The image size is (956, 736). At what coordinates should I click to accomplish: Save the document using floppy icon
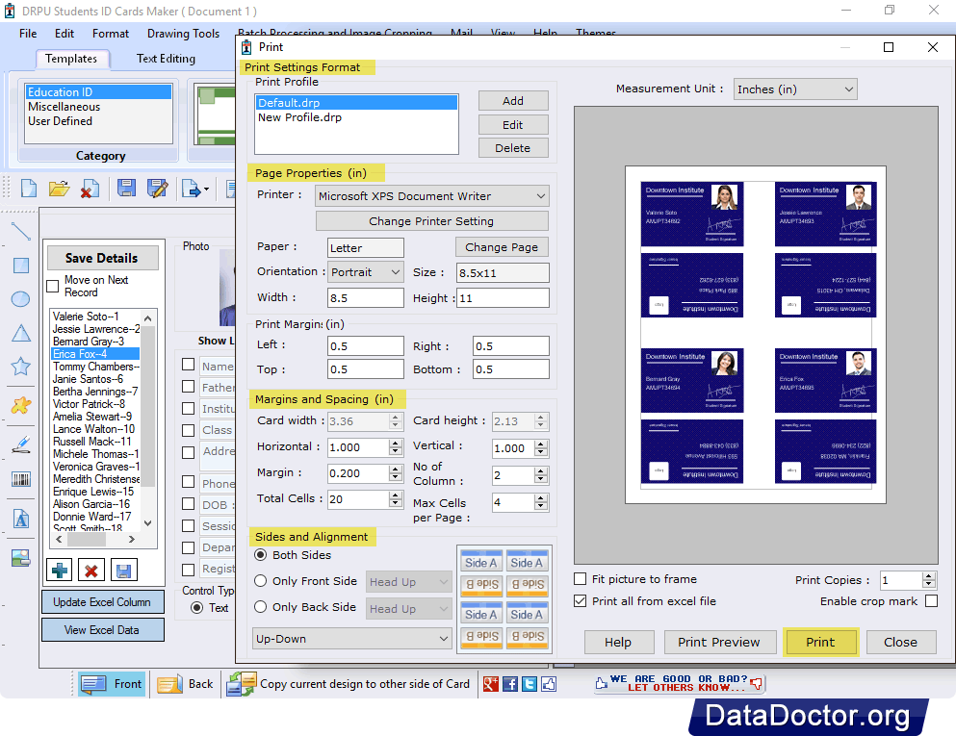pyautogui.click(x=126, y=189)
